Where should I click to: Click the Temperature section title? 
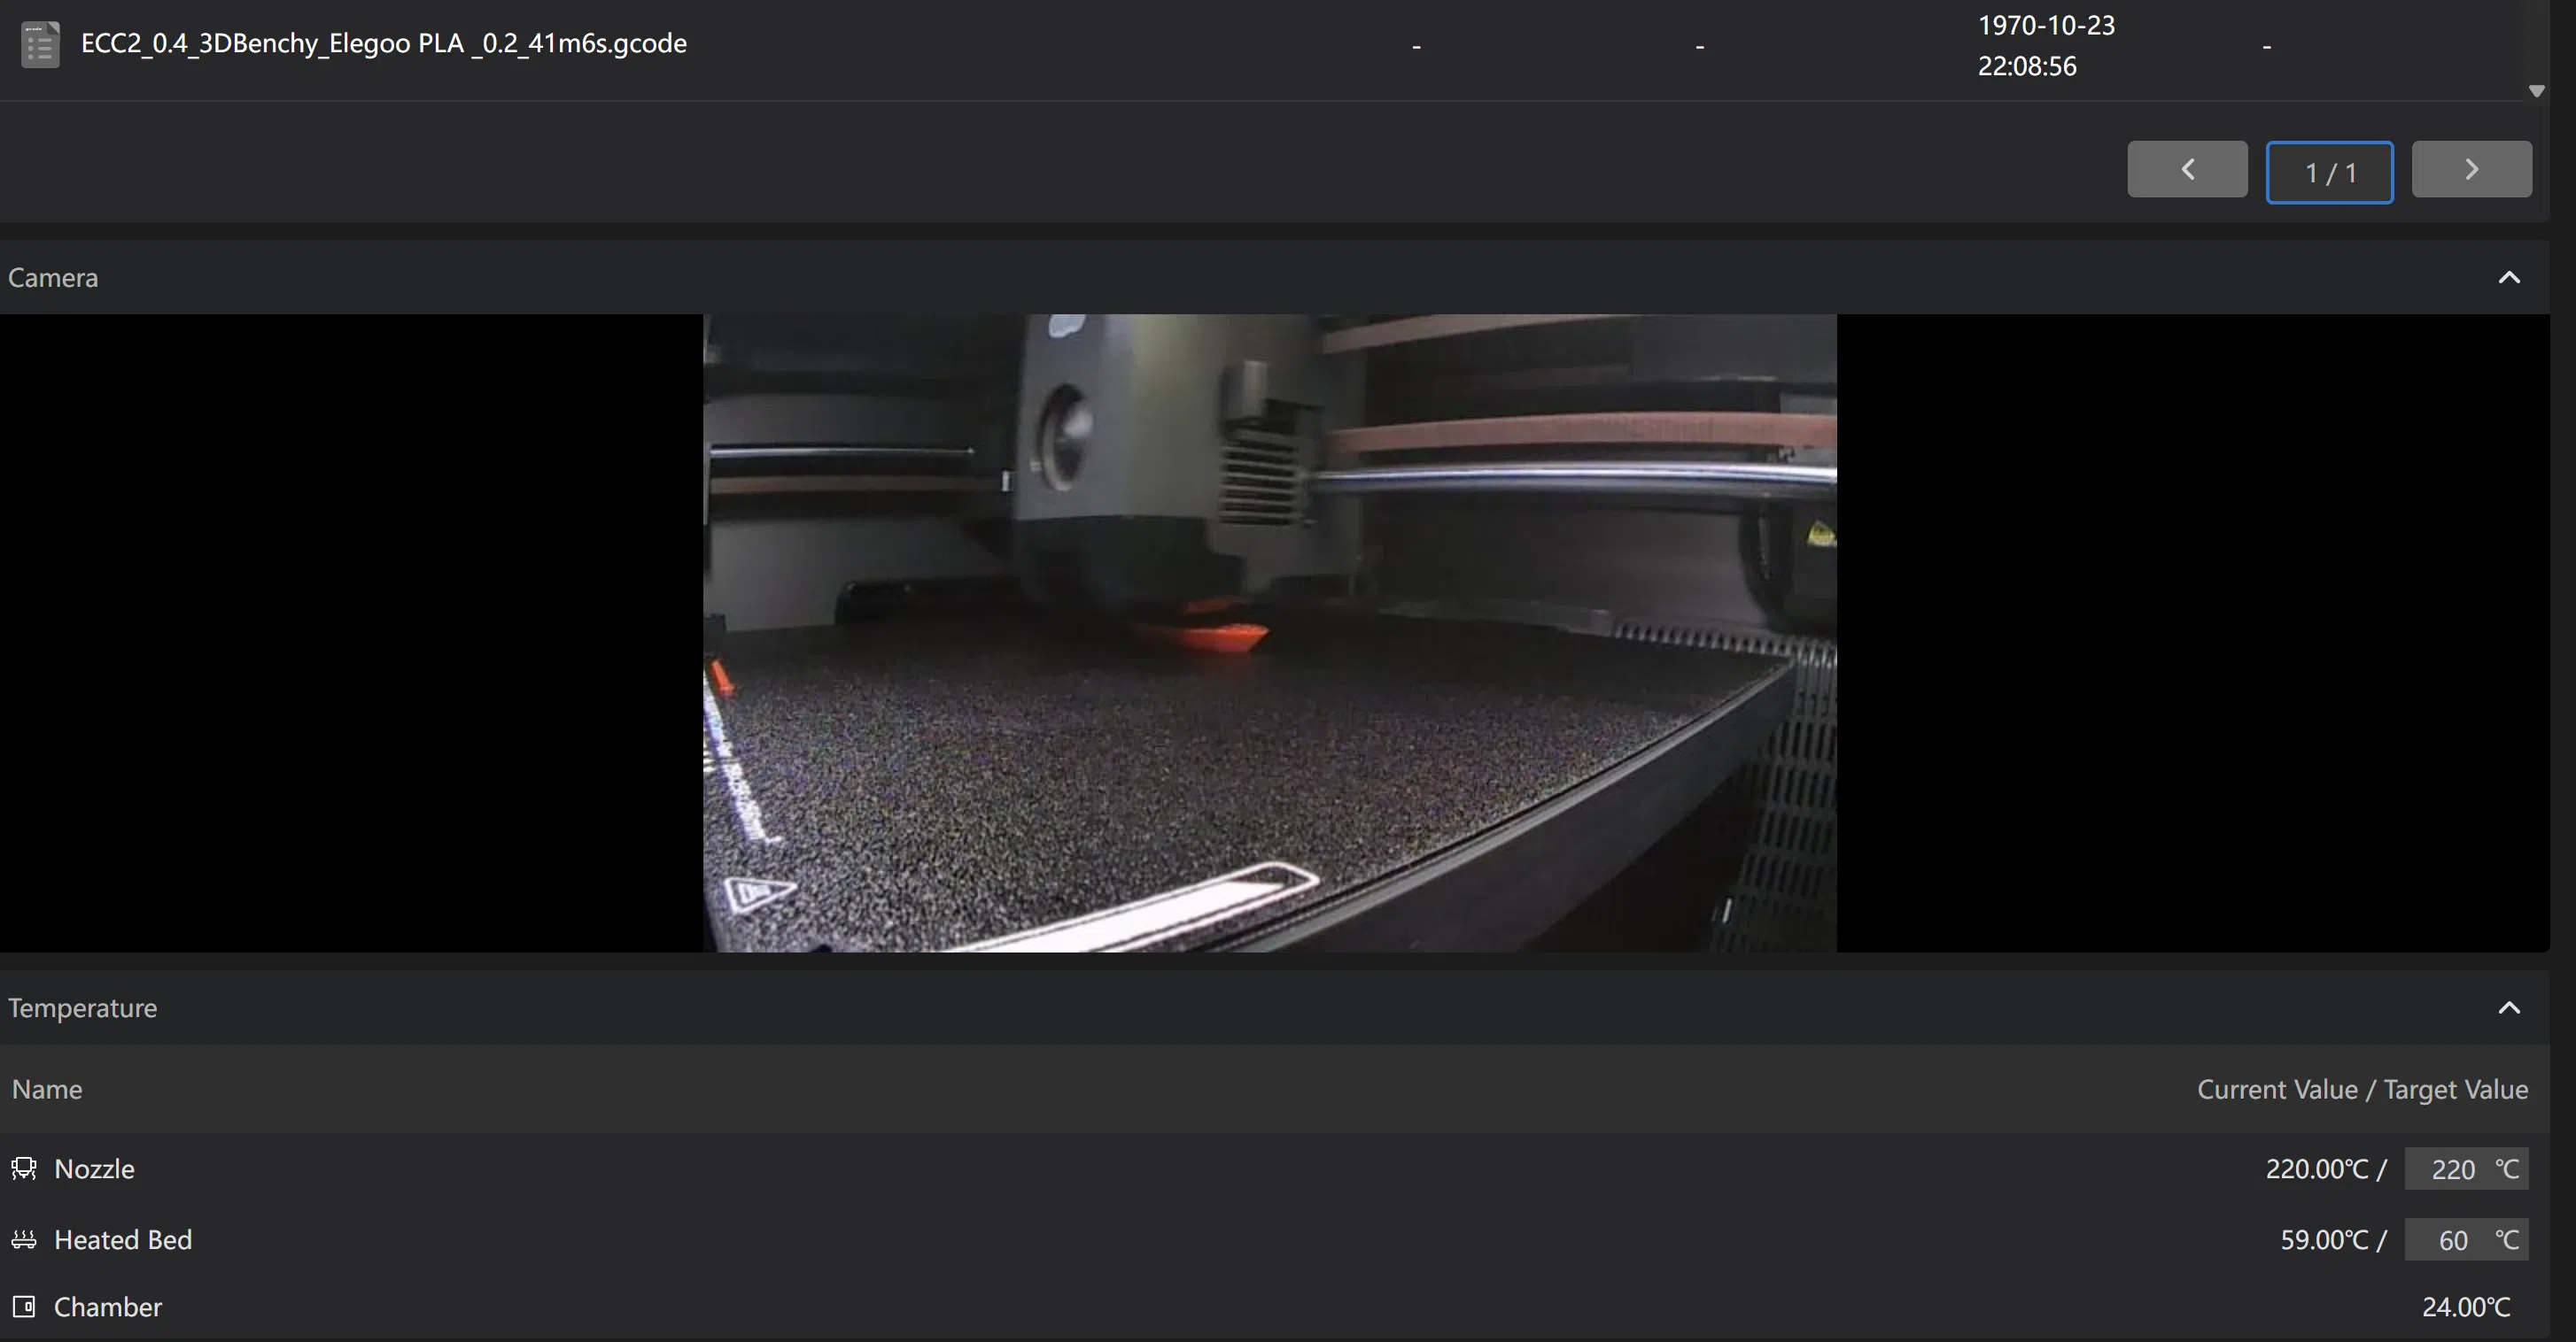click(x=82, y=1007)
